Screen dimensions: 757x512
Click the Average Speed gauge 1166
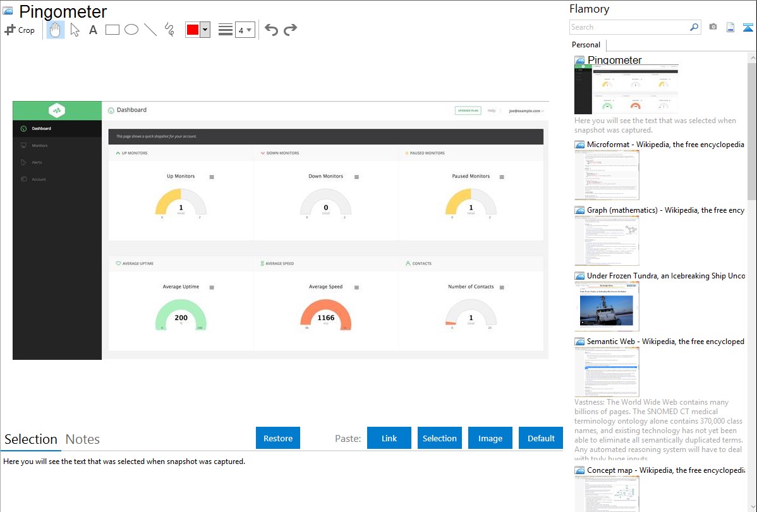326,314
